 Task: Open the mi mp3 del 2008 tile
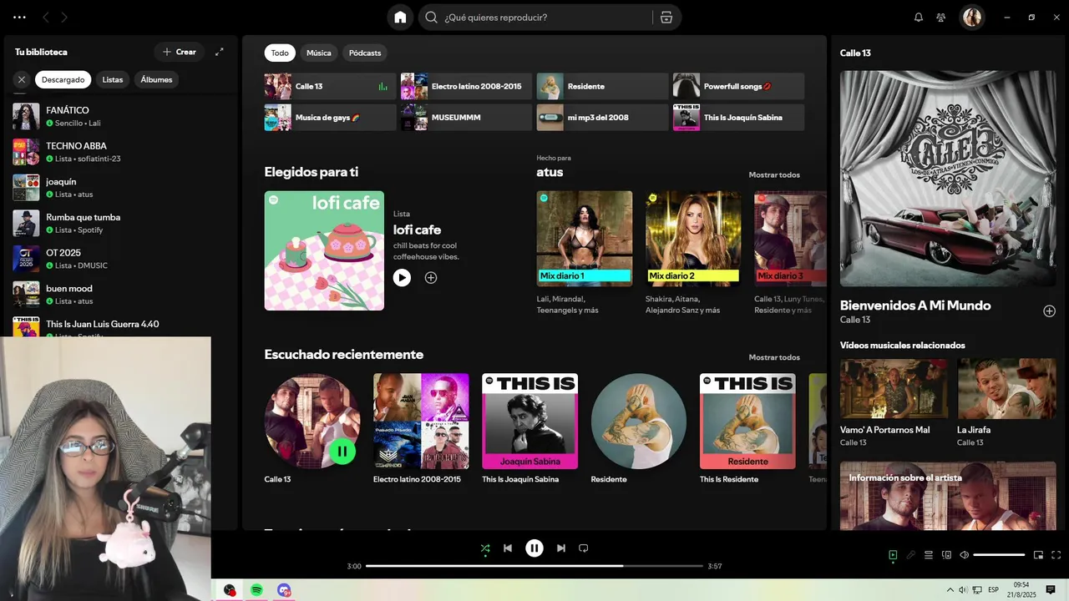pyautogui.click(x=602, y=118)
